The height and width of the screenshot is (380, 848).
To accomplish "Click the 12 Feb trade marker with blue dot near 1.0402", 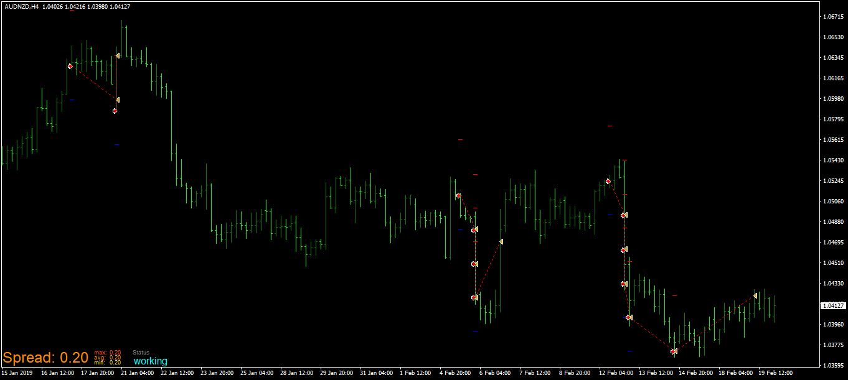I will click(x=629, y=317).
